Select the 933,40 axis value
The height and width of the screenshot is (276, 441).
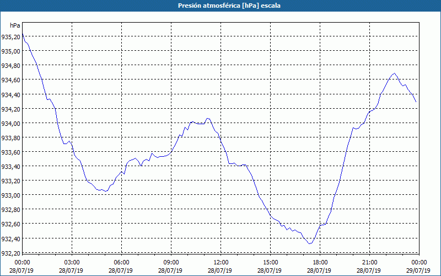coord(10,166)
